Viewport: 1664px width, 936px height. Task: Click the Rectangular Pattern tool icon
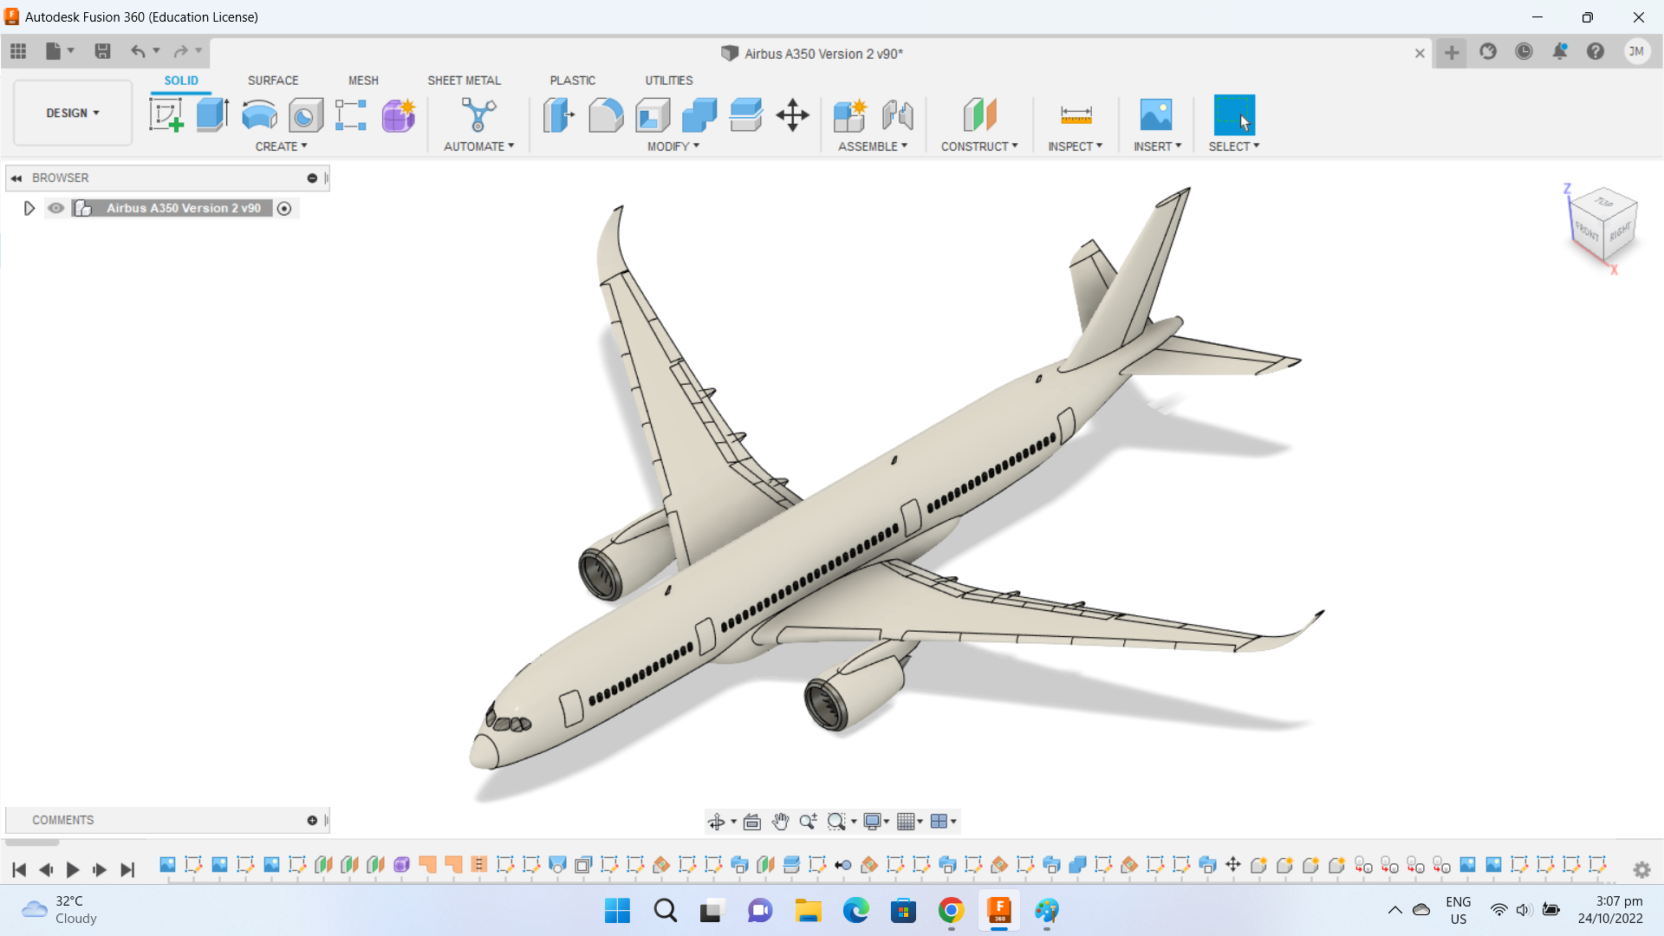coord(351,114)
